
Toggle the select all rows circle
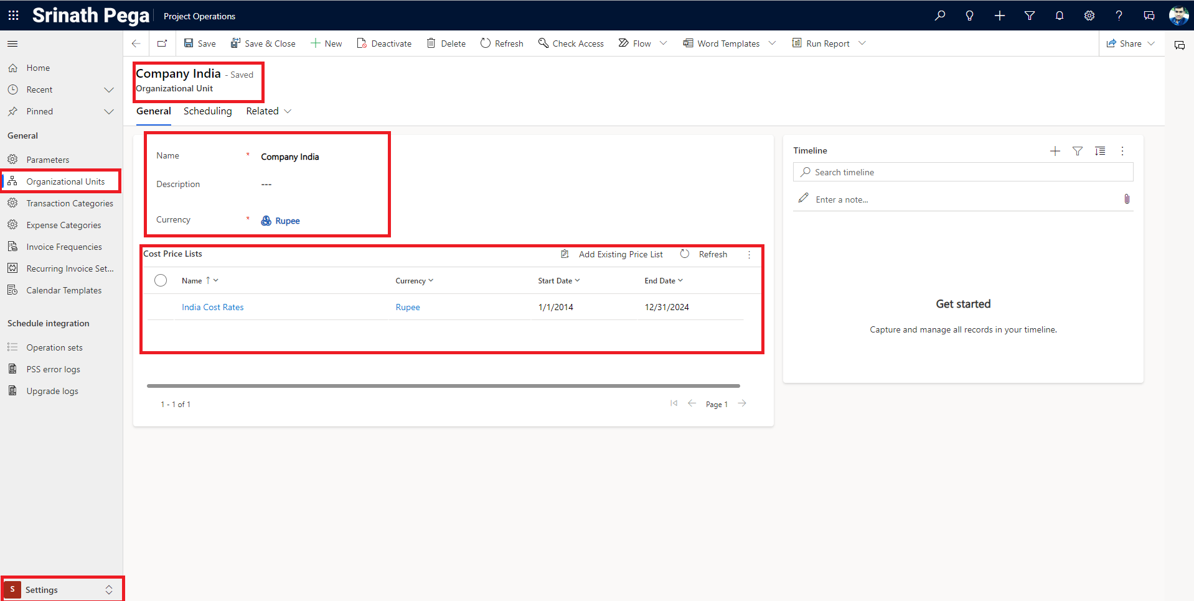161,280
